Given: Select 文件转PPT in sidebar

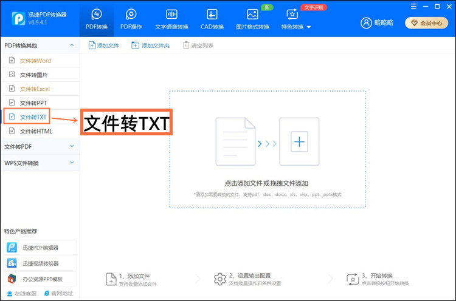Looking at the screenshot, I should [x=40, y=103].
